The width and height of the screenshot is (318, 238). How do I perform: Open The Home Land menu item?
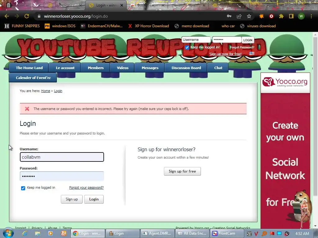(29, 68)
